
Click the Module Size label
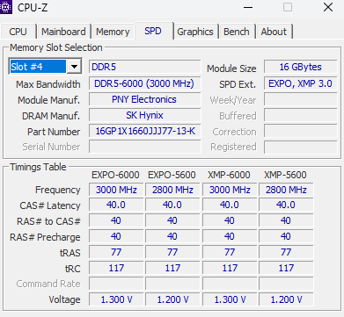[231, 68]
